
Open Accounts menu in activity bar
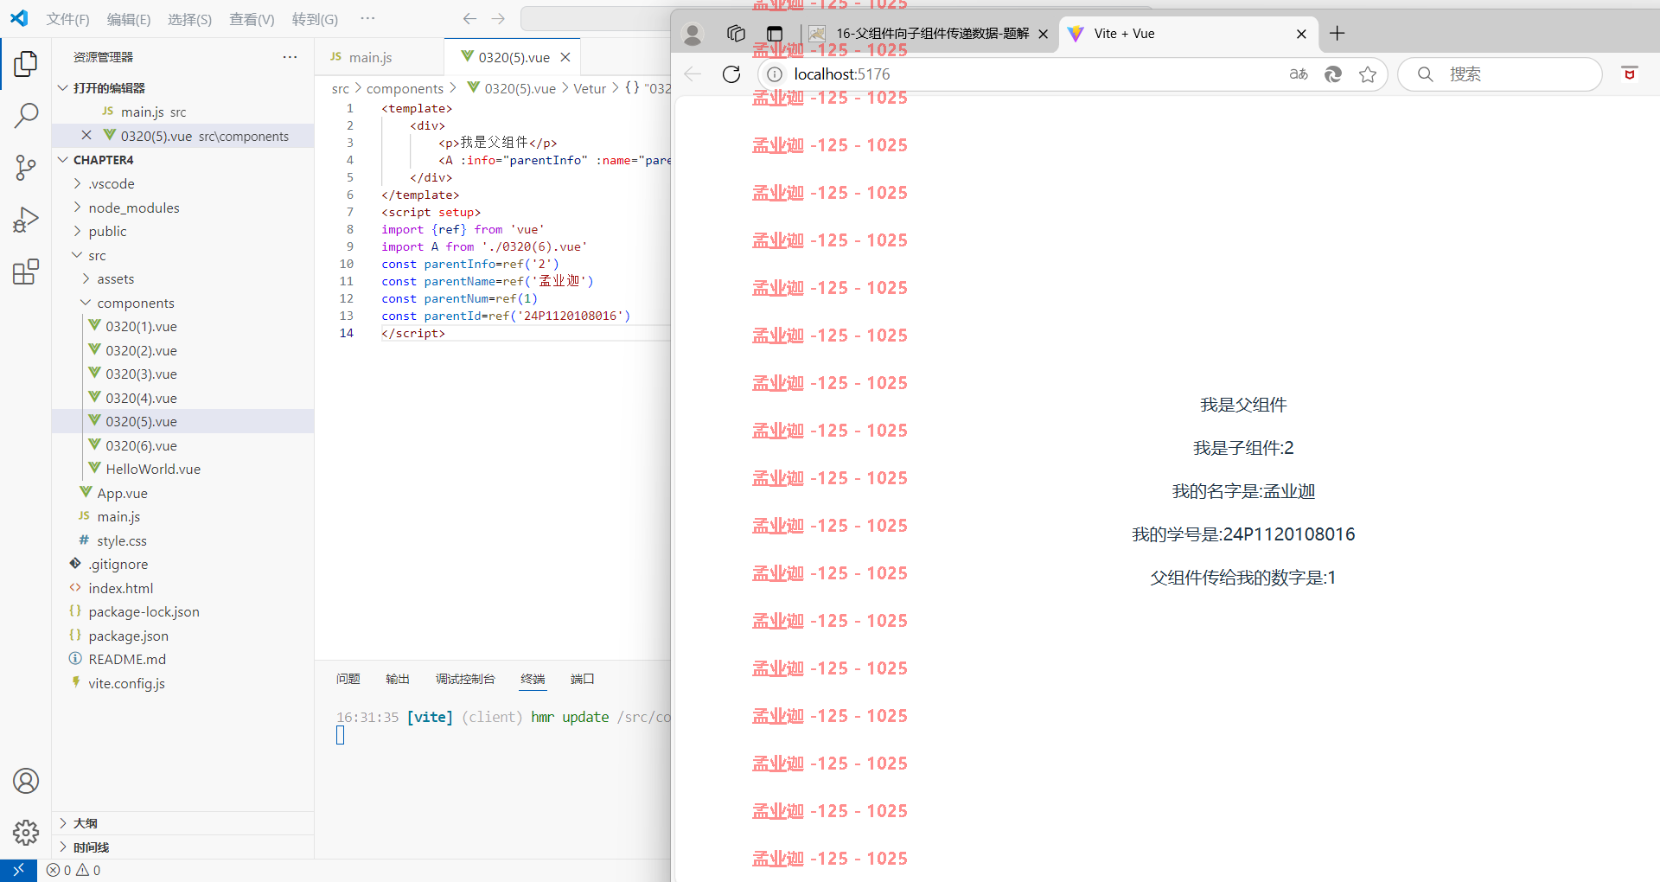tap(26, 781)
